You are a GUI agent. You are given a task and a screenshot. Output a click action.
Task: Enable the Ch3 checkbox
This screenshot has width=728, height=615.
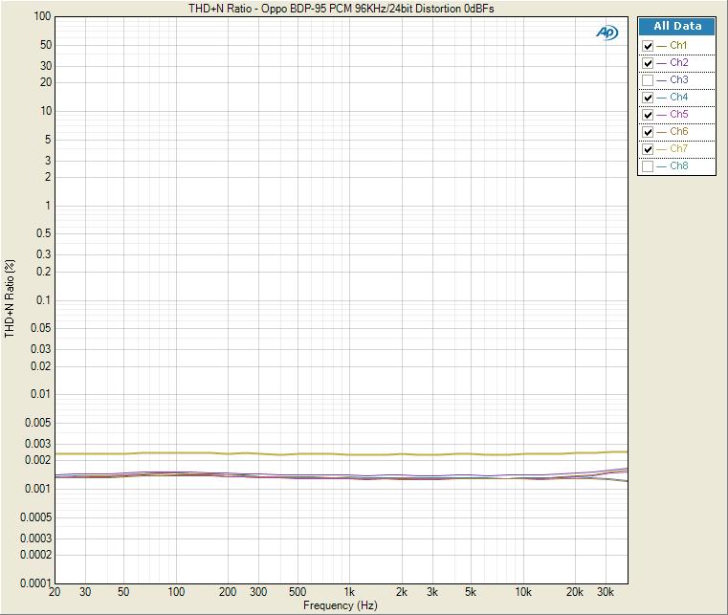(649, 80)
